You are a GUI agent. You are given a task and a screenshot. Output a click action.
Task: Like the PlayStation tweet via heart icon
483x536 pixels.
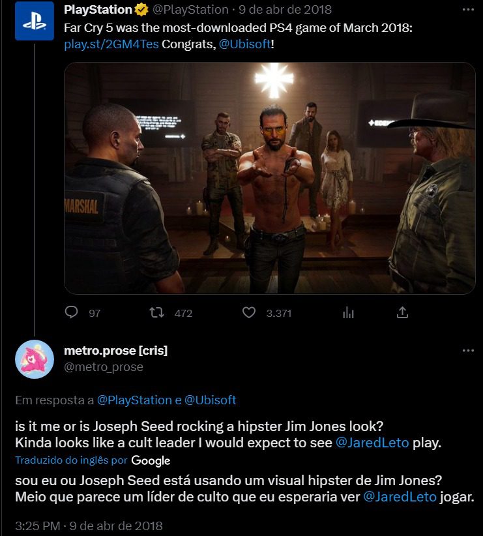pos(249,312)
